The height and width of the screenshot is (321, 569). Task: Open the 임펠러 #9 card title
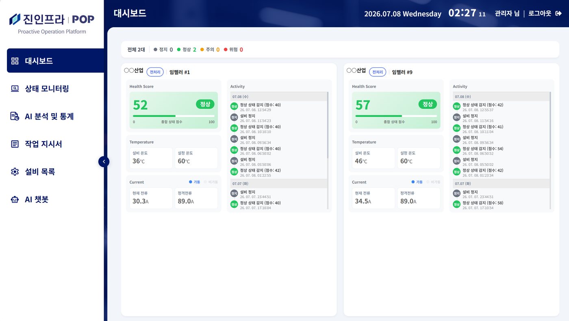point(402,72)
